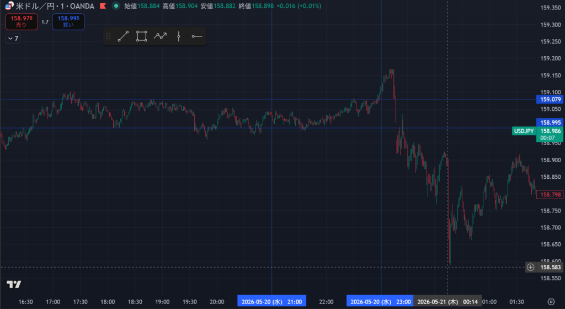Click the 158.650 price axis label

[x=551, y=244]
